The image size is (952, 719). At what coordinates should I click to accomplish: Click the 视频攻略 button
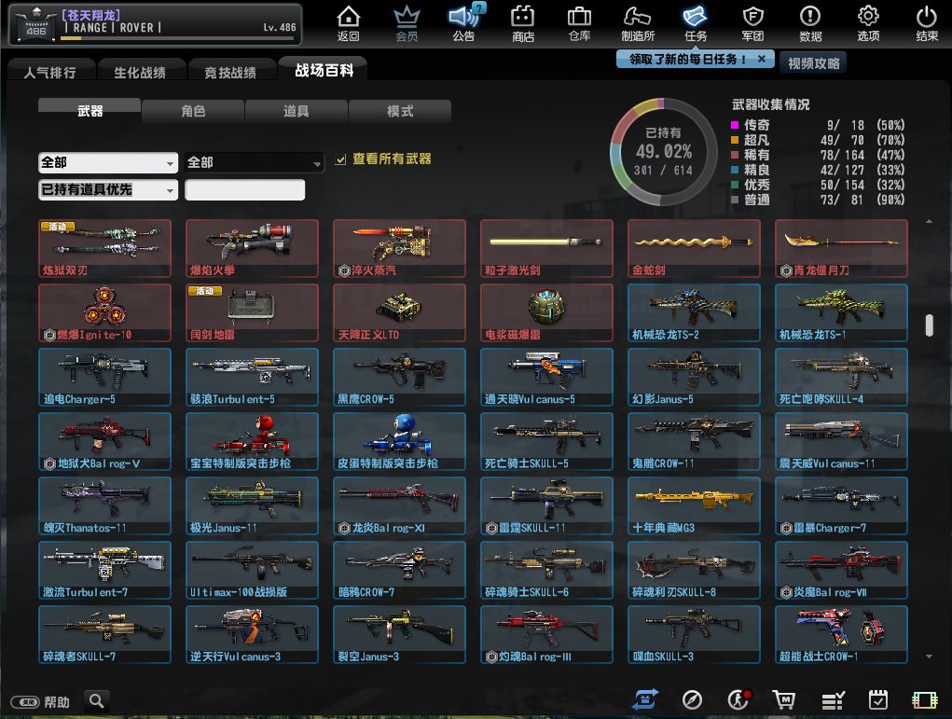(813, 63)
